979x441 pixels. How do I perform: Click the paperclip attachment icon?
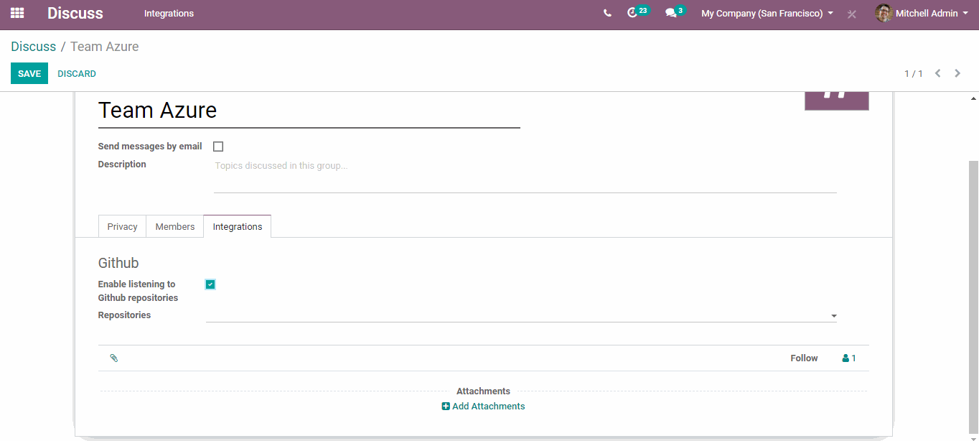point(113,358)
